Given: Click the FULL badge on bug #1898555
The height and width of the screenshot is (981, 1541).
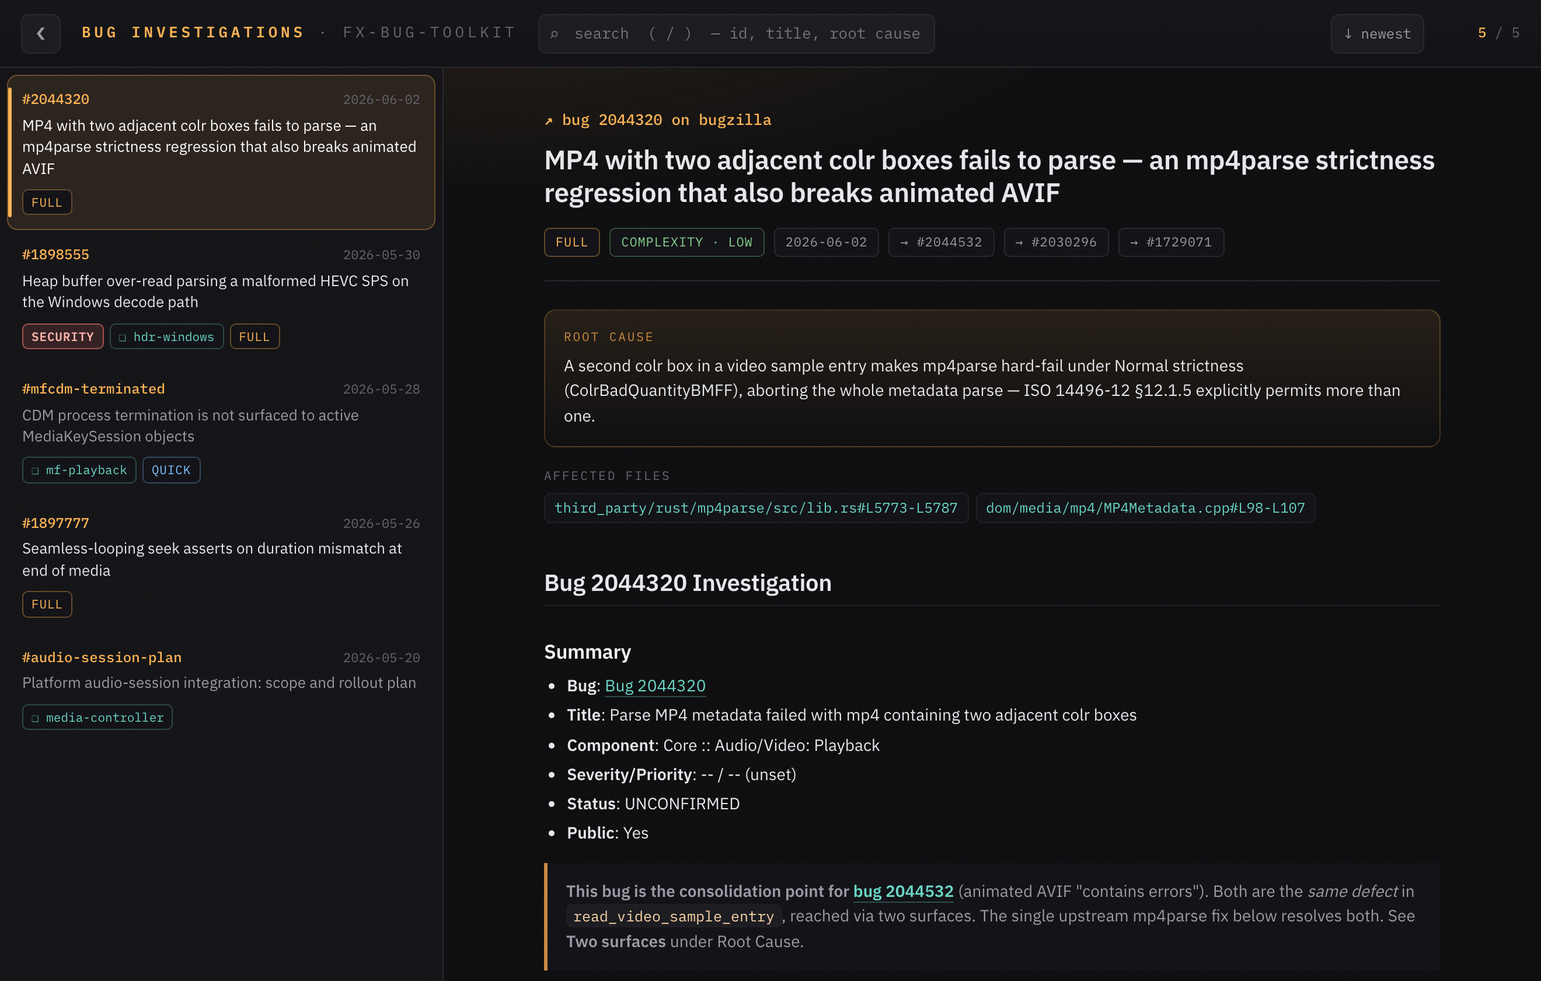Looking at the screenshot, I should 254,336.
